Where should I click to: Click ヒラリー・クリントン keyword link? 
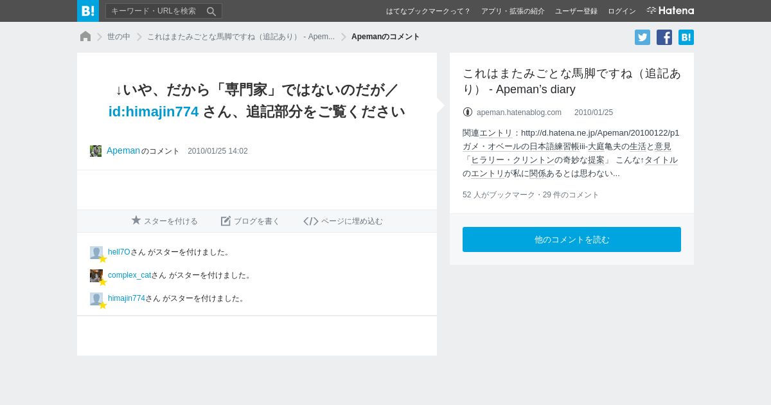[513, 160]
